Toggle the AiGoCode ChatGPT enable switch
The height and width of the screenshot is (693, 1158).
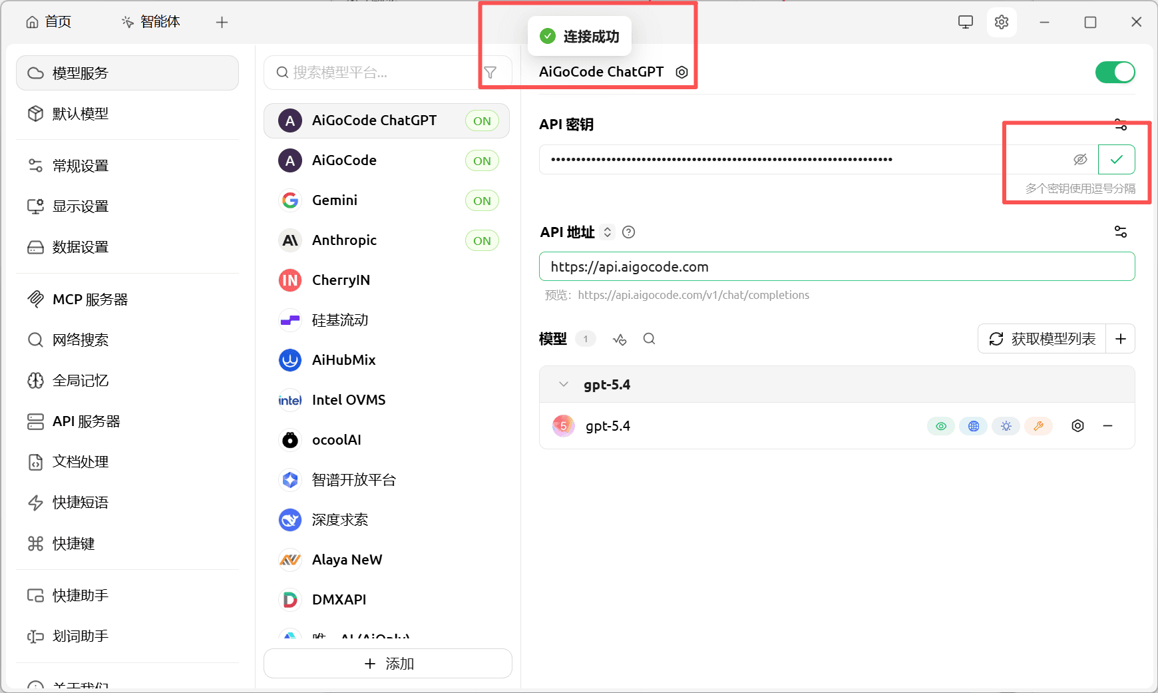click(x=1115, y=72)
